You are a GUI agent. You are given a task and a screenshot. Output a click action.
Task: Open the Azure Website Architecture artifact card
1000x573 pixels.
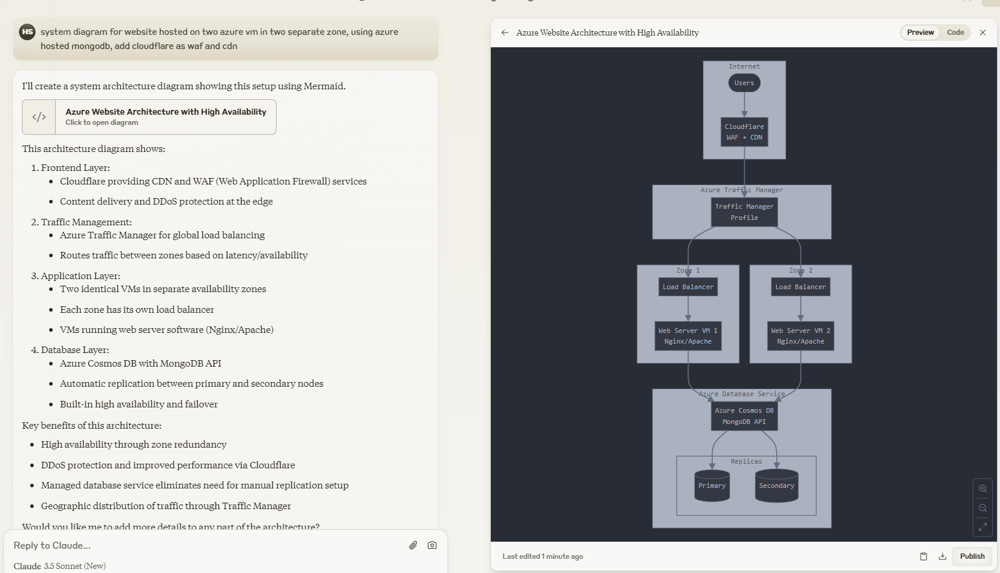pos(149,117)
